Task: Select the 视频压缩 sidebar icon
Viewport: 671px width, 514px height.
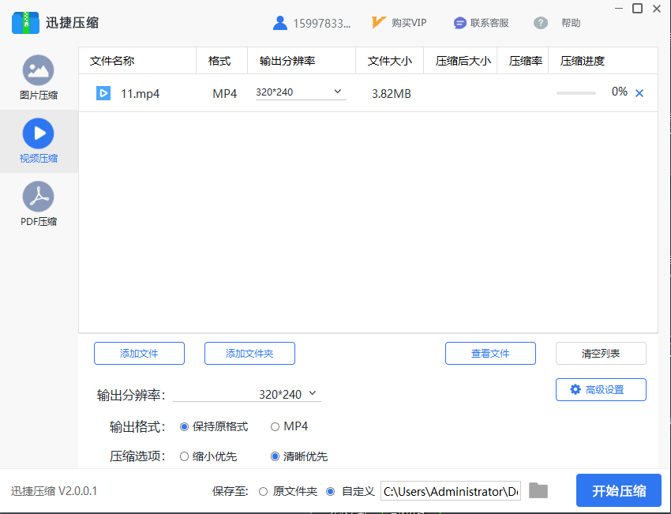Action: (x=39, y=133)
